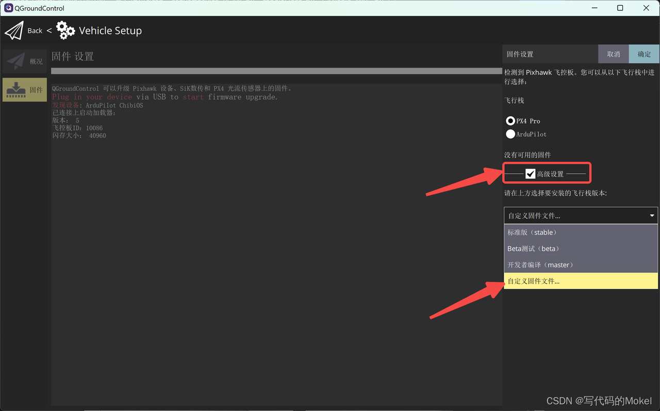Choose highlighted 自定义固件文件 list entry
This screenshot has height=411, width=660.
pyautogui.click(x=581, y=281)
